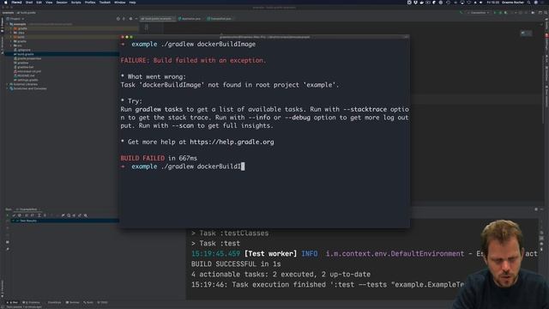Viewport: 549px width, 309px height.
Task: Click the green Run button in IDE toolbar
Action: tap(495, 13)
